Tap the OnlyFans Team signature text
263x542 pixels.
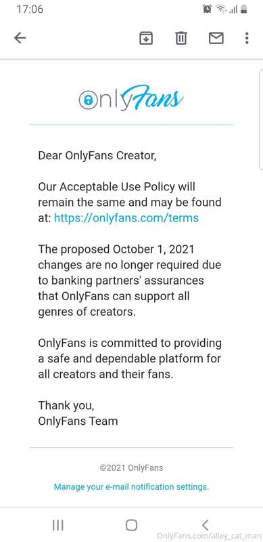[78, 421]
